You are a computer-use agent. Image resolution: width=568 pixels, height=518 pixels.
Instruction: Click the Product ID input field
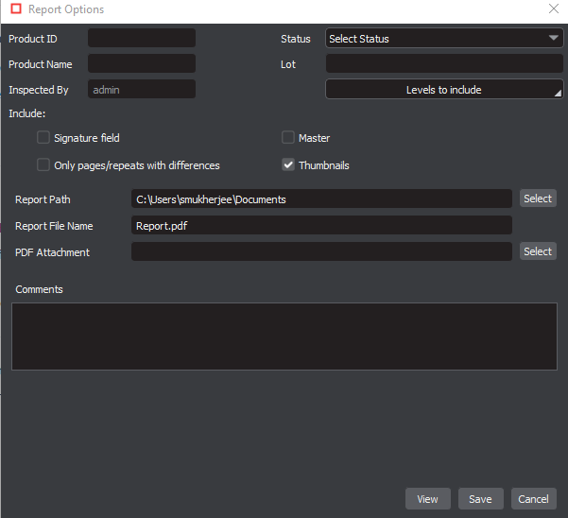tap(142, 39)
